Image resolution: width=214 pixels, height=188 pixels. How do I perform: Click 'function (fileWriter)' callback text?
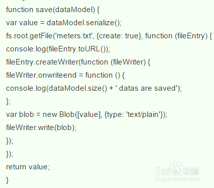(x=114, y=62)
